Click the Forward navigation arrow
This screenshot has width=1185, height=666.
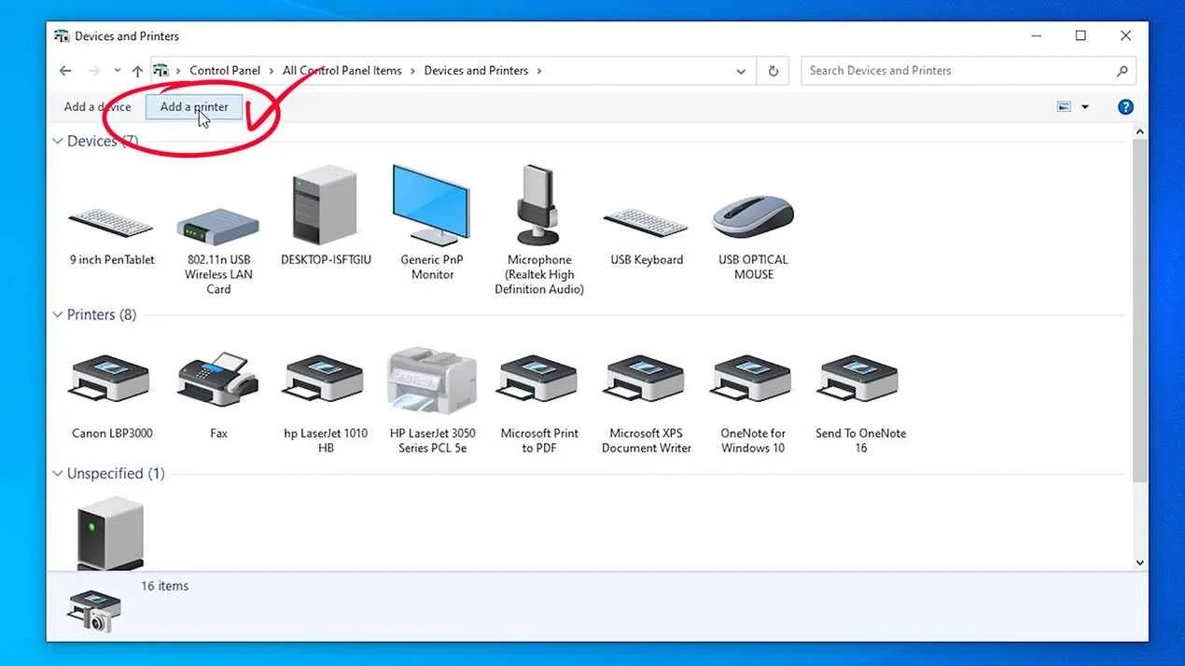coord(93,71)
